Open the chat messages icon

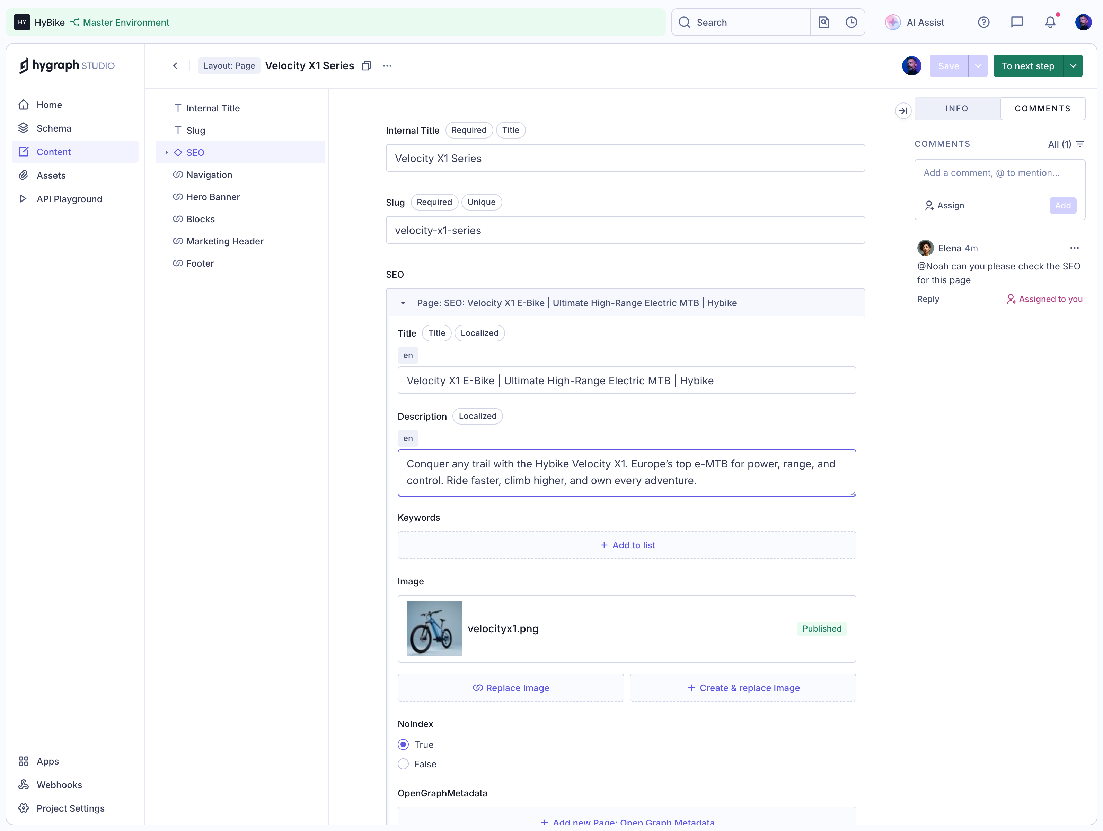1017,22
